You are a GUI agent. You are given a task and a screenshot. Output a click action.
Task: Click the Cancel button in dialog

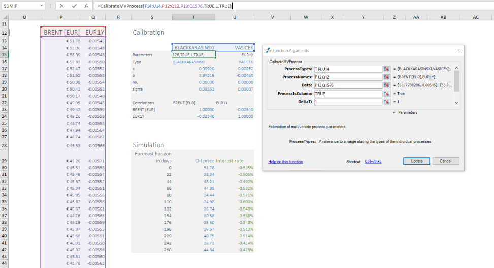pyautogui.click(x=445, y=161)
